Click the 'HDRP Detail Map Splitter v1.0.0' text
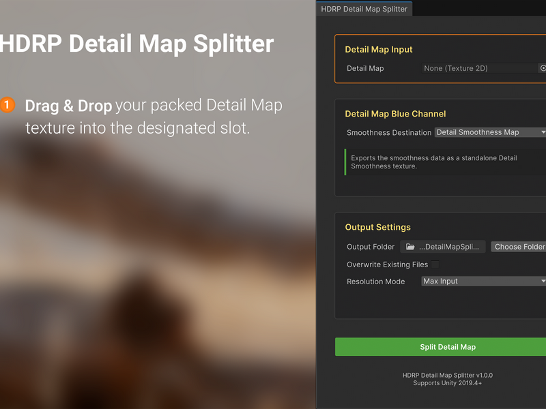The image size is (546, 409). click(x=448, y=376)
